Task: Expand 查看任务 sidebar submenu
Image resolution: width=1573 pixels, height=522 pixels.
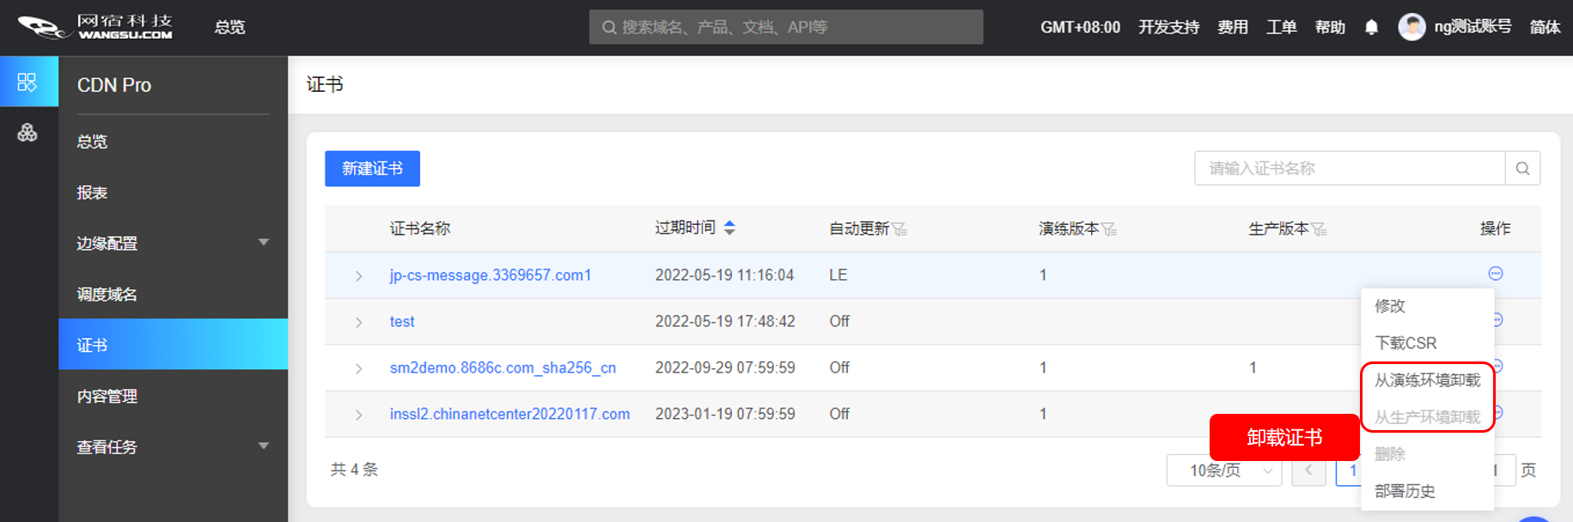Action: (x=264, y=446)
